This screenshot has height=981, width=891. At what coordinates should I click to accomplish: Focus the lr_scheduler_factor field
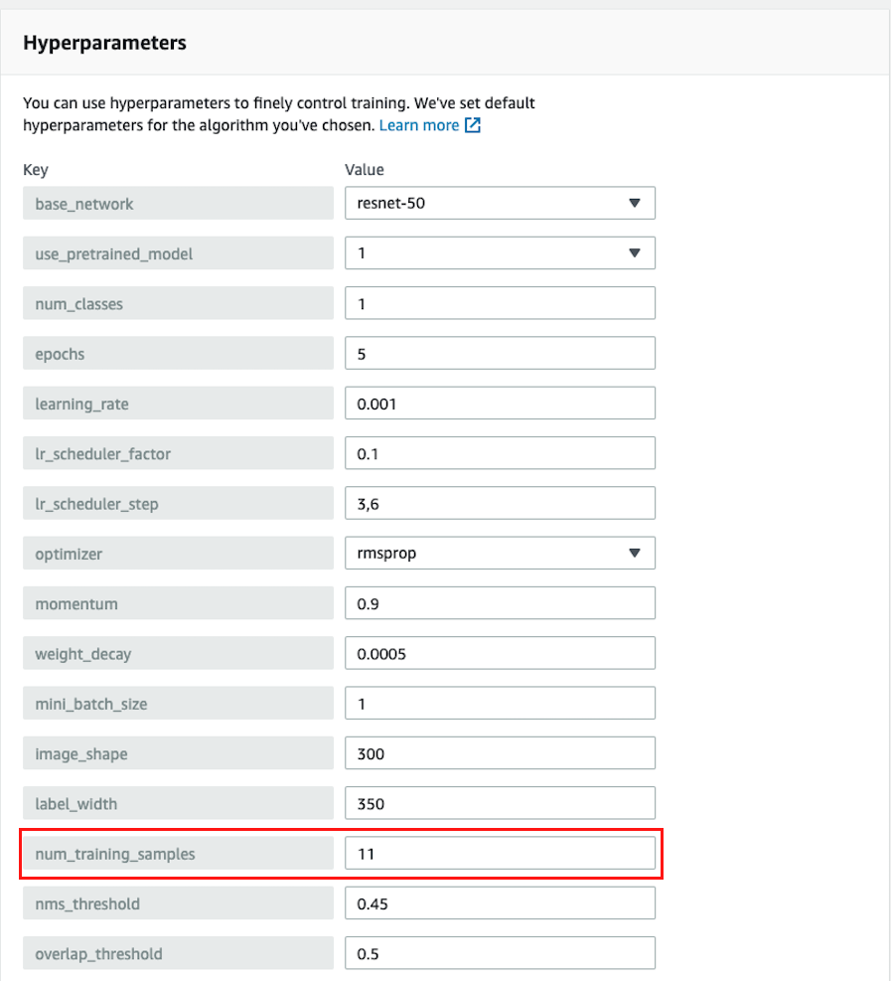(500, 453)
